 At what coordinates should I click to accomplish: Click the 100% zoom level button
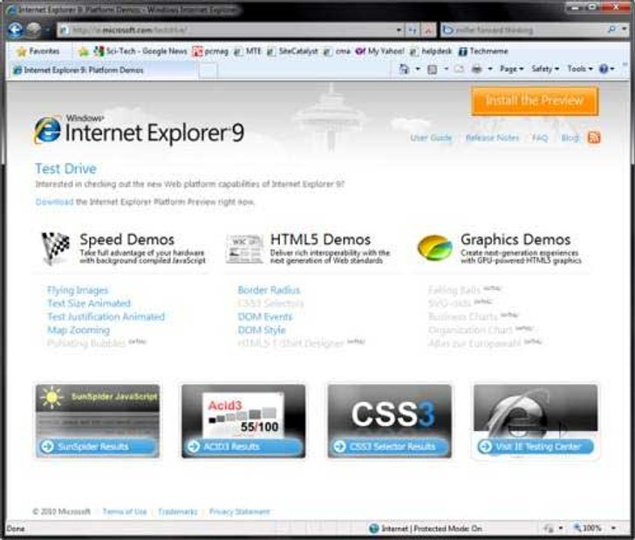(x=588, y=529)
